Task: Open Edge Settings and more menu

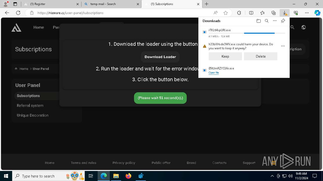Action: pos(307,13)
